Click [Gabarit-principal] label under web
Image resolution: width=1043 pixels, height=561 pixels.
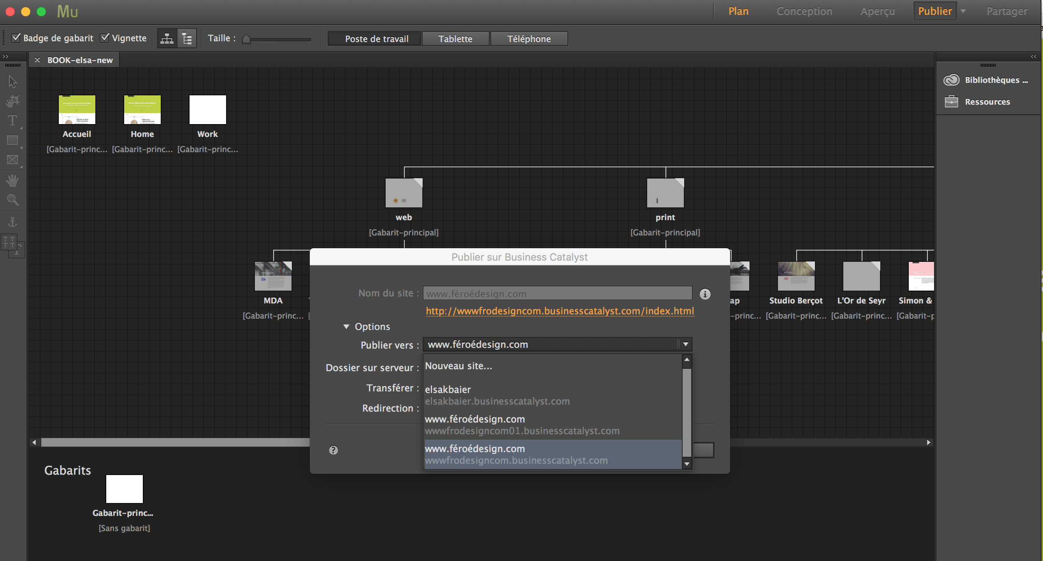tap(404, 232)
